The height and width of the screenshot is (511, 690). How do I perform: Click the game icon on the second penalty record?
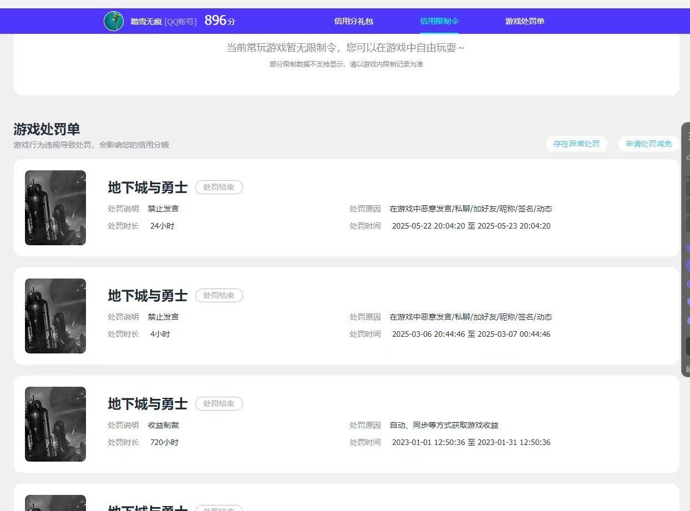(x=55, y=316)
